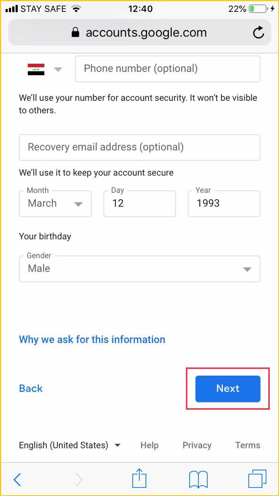
Task: Tap the Year field showing 1993
Action: (x=224, y=203)
